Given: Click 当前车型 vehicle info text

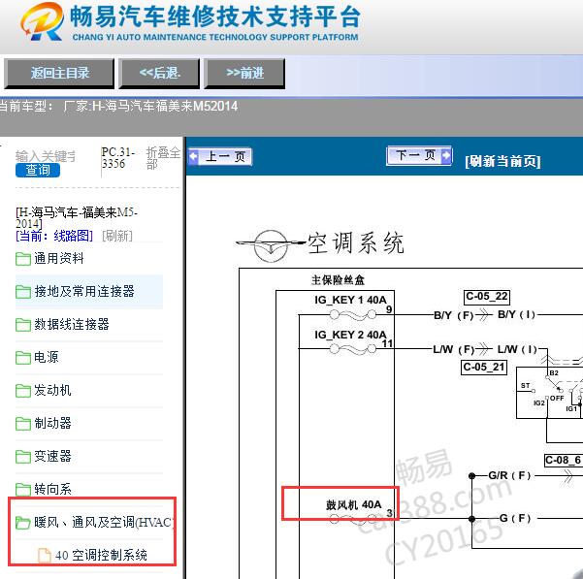Looking at the screenshot, I should [x=118, y=107].
